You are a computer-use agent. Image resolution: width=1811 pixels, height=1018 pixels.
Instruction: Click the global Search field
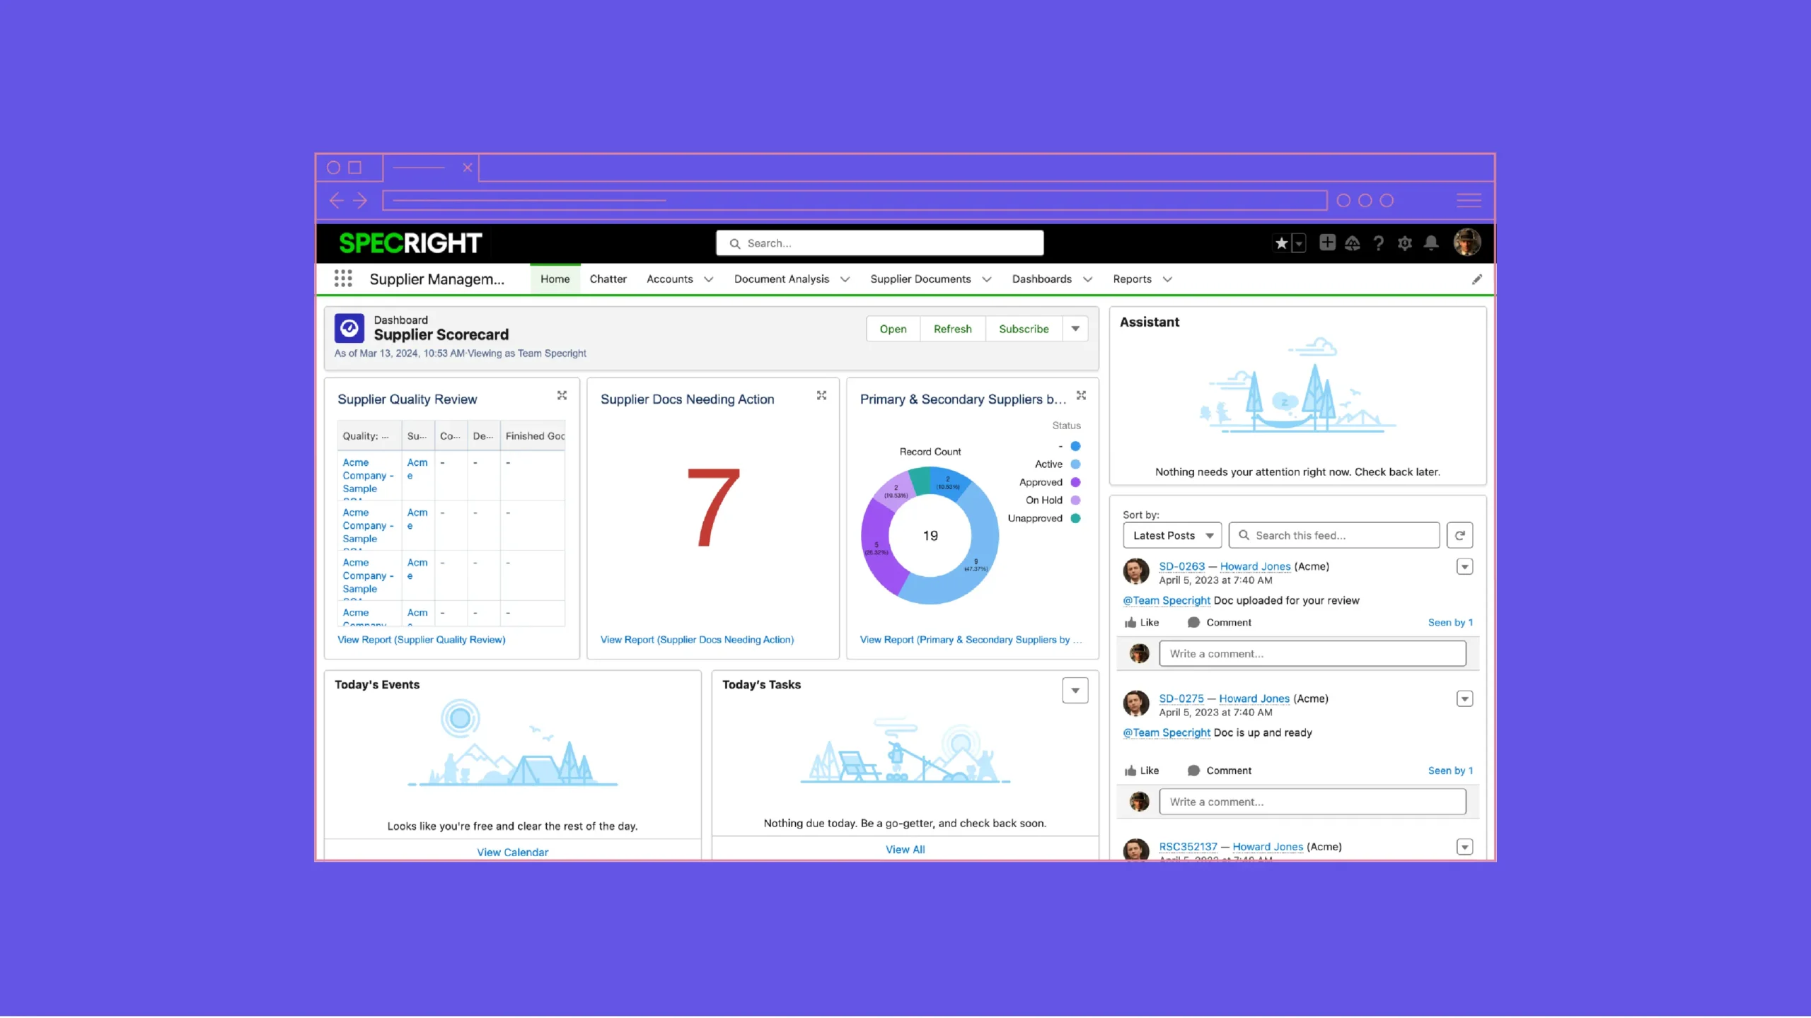coord(880,243)
